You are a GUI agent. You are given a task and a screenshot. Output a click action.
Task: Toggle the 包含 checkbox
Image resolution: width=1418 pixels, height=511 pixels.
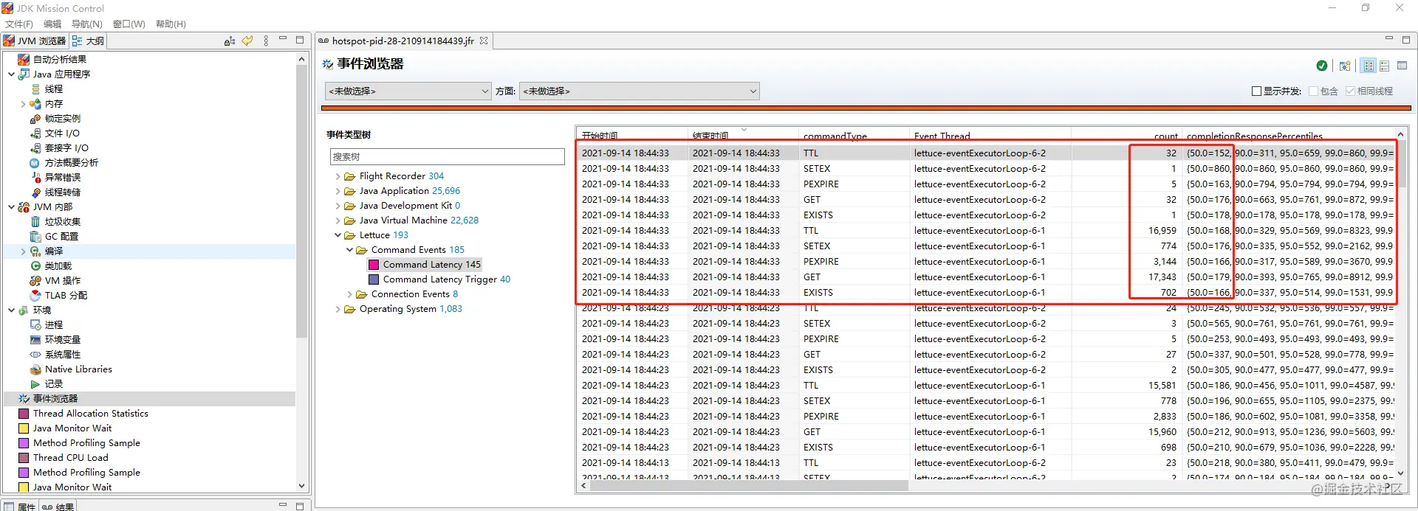1313,91
